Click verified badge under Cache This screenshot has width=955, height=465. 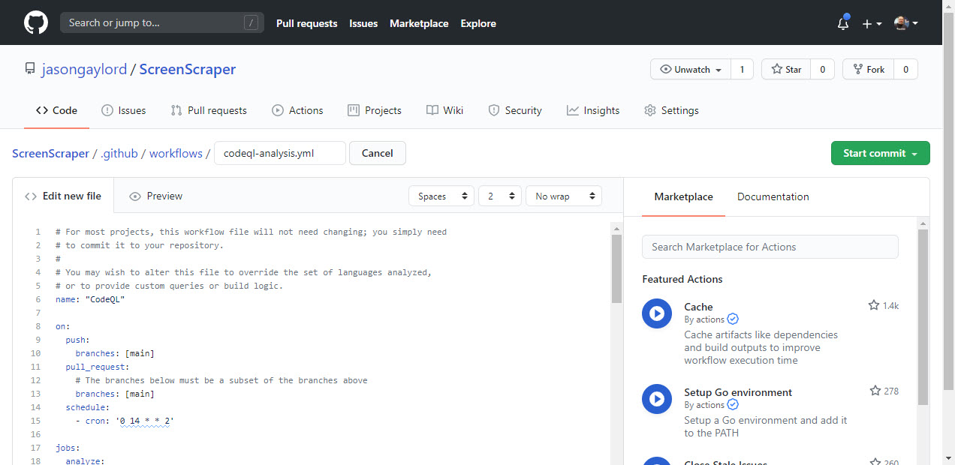pyautogui.click(x=733, y=319)
